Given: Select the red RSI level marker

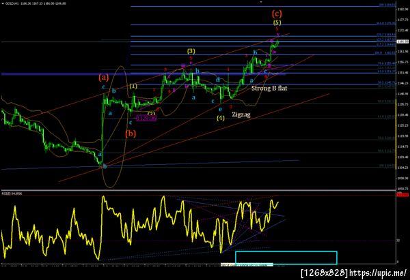Looking at the screenshot, I should (403, 195).
